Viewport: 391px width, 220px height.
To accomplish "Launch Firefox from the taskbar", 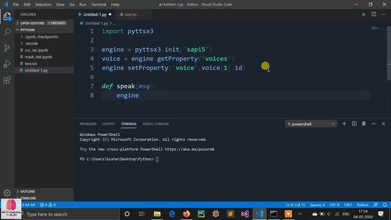I will (x=186, y=214).
